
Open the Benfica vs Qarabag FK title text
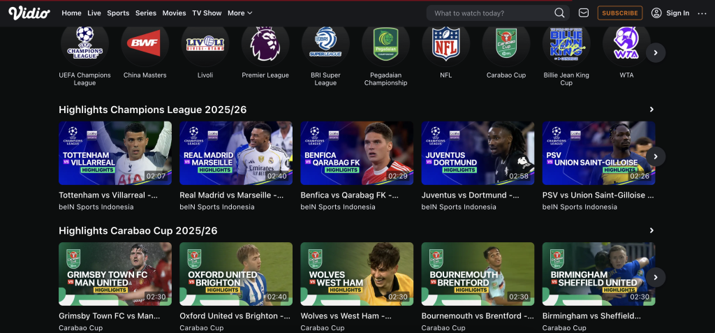[350, 195]
